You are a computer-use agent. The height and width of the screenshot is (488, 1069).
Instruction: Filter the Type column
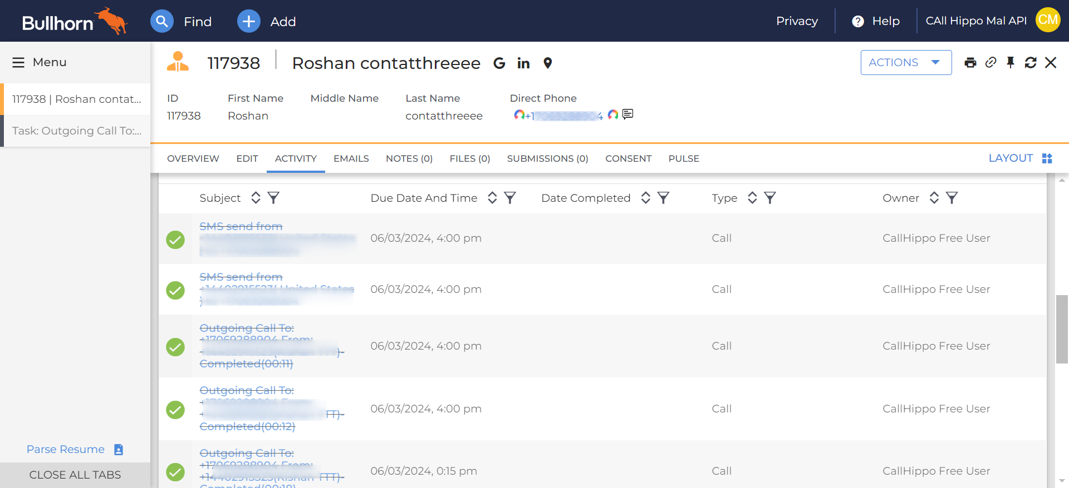(x=770, y=198)
